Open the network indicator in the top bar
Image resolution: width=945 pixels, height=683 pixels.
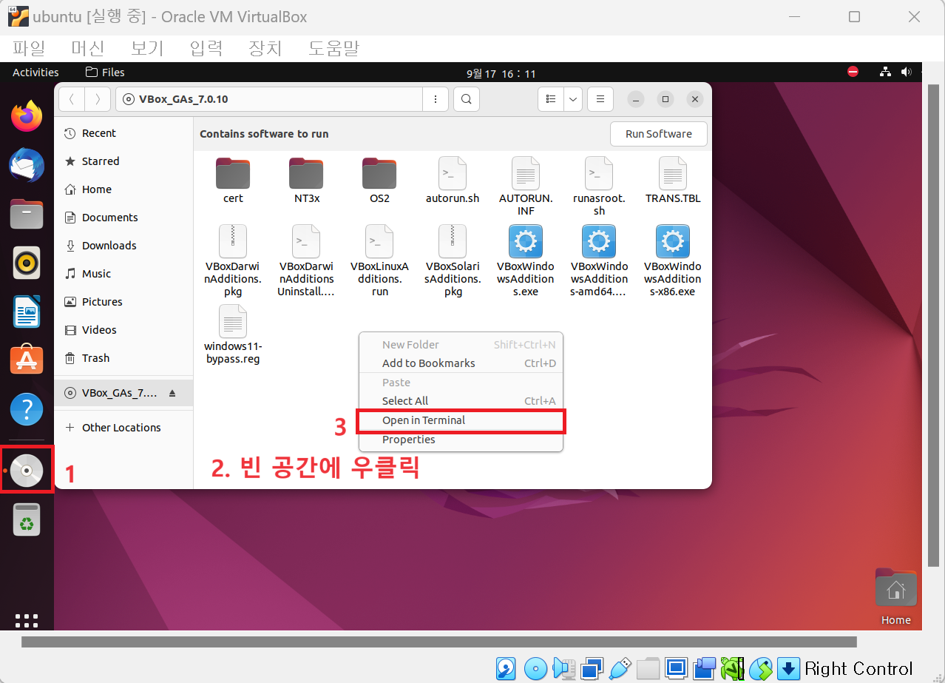885,72
